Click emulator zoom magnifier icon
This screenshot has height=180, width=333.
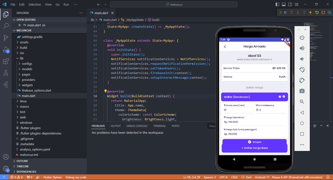click(x=302, y=102)
